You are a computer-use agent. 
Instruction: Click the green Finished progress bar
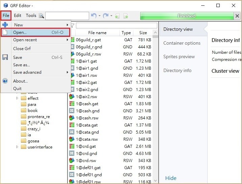tap(187, 16)
